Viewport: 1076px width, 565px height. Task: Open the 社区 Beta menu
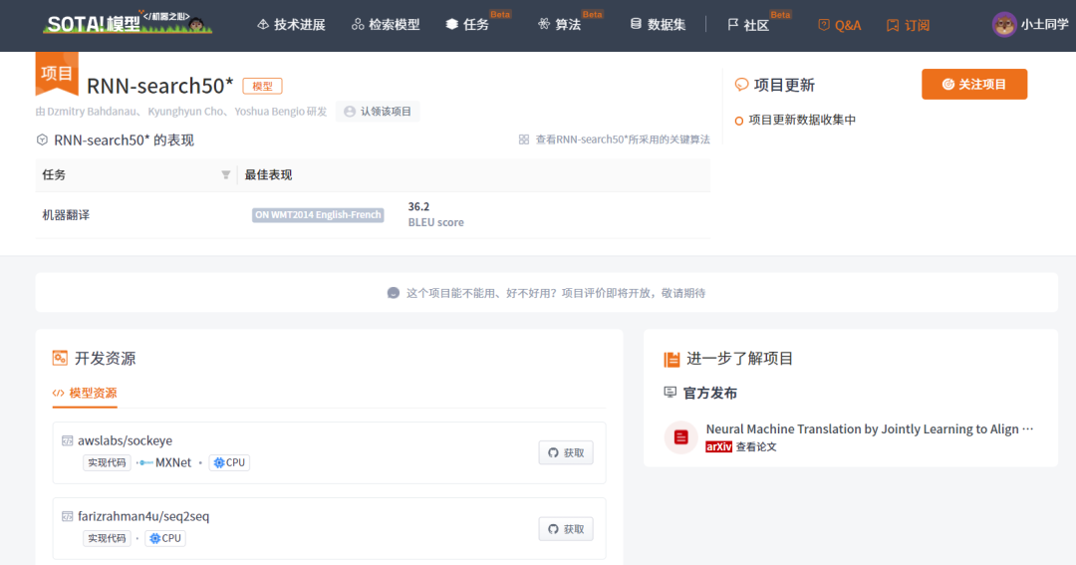click(x=758, y=23)
